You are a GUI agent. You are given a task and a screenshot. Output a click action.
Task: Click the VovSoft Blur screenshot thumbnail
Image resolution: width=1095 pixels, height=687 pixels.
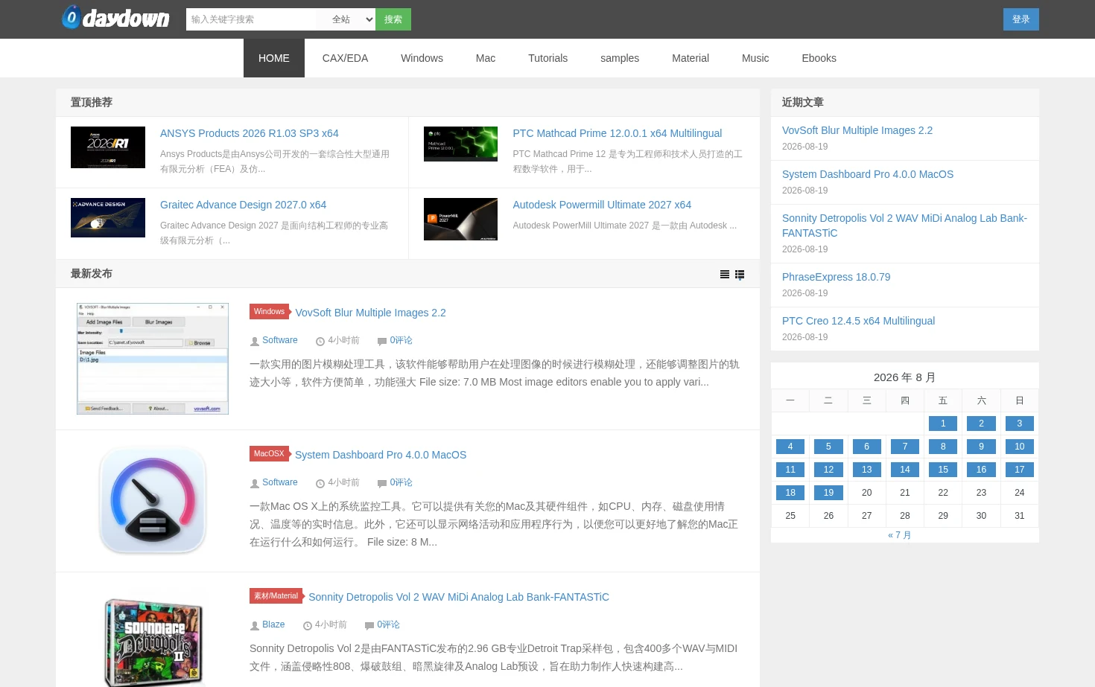pyautogui.click(x=153, y=359)
